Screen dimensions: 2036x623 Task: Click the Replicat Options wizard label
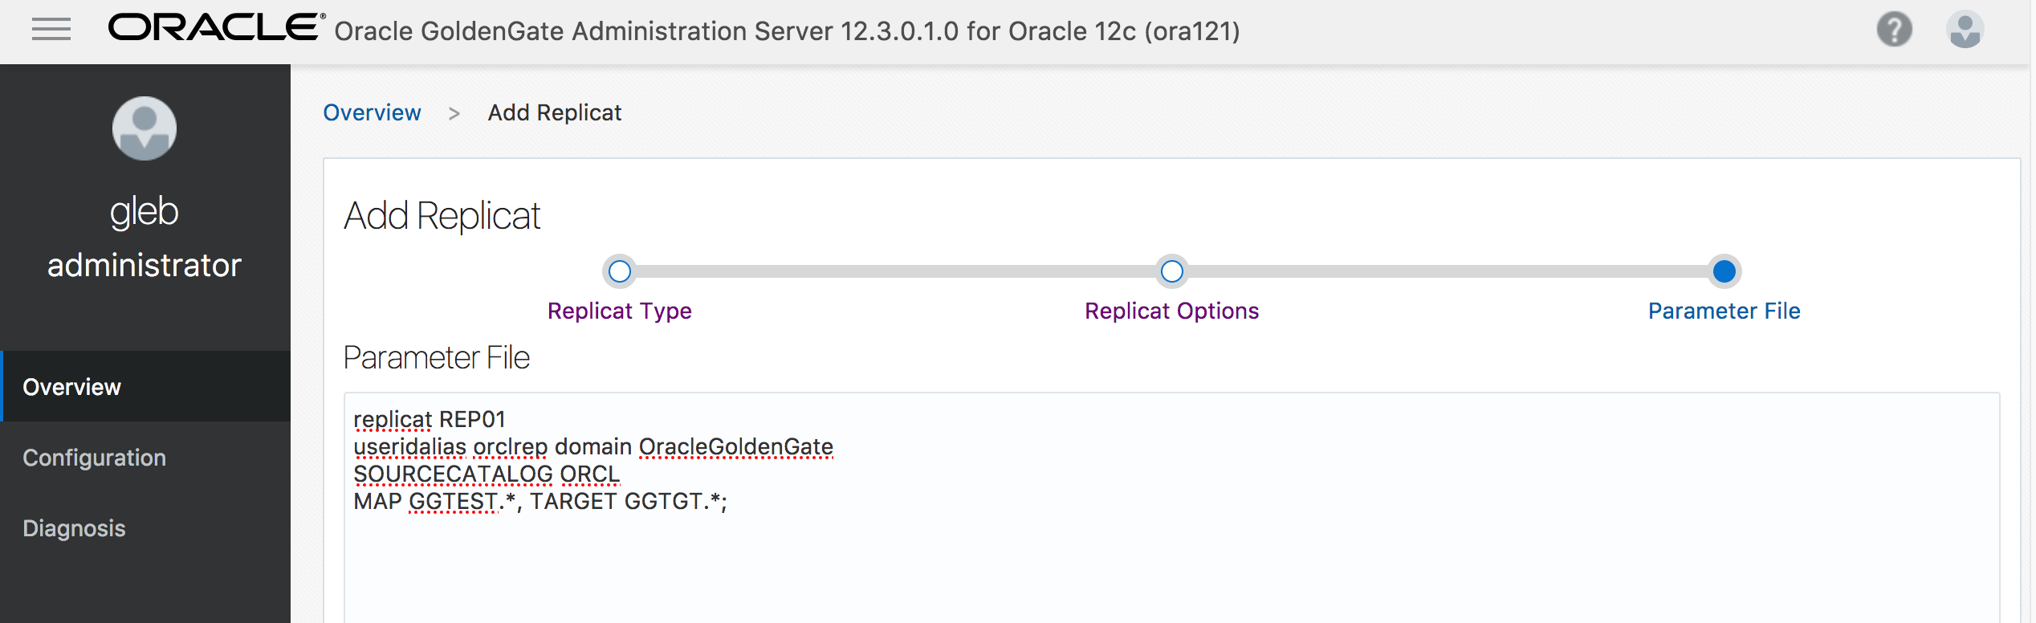pyautogui.click(x=1171, y=311)
